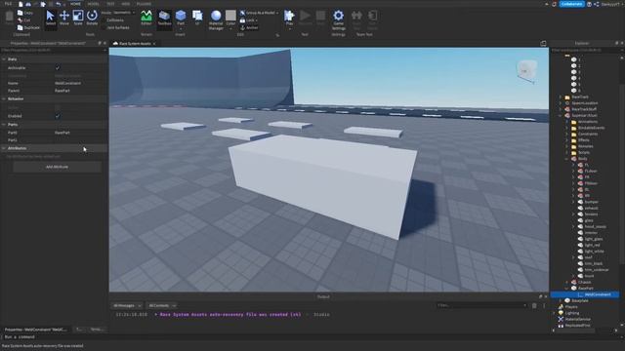Click Group As a Model
Image resolution: width=625 pixels, height=351 pixels.
click(259, 13)
